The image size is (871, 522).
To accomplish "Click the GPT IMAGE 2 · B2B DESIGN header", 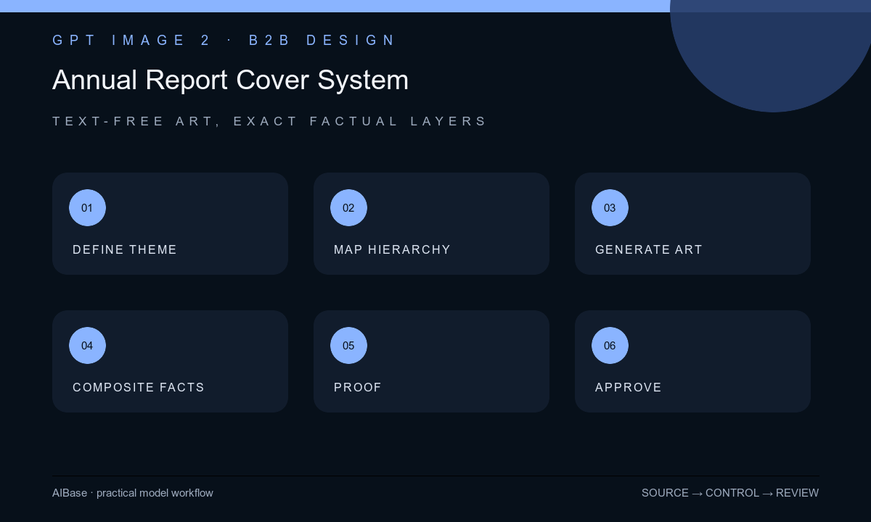I will point(224,41).
